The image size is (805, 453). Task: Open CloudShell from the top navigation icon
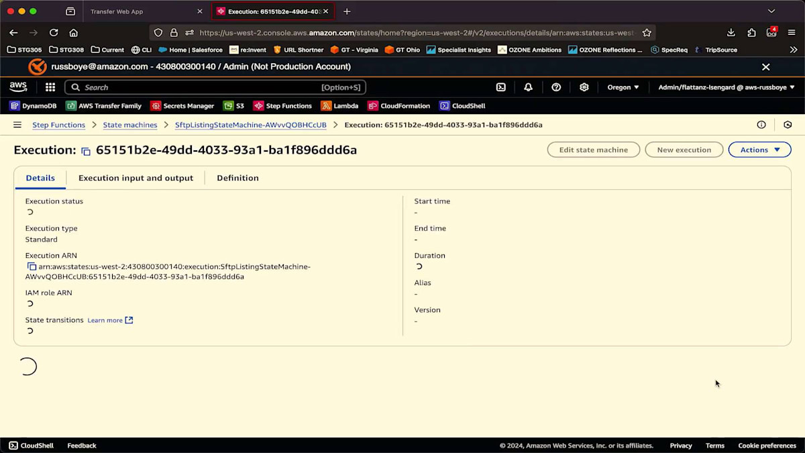[x=501, y=87]
